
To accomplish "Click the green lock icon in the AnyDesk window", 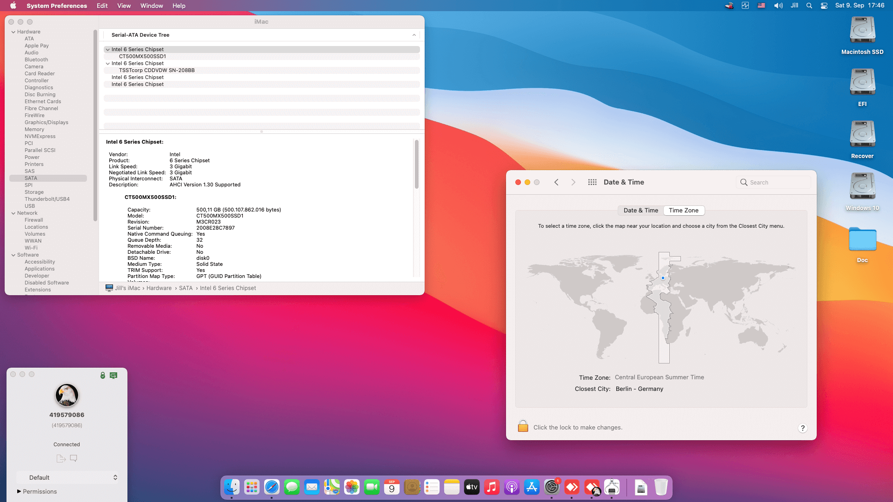I will click(103, 375).
